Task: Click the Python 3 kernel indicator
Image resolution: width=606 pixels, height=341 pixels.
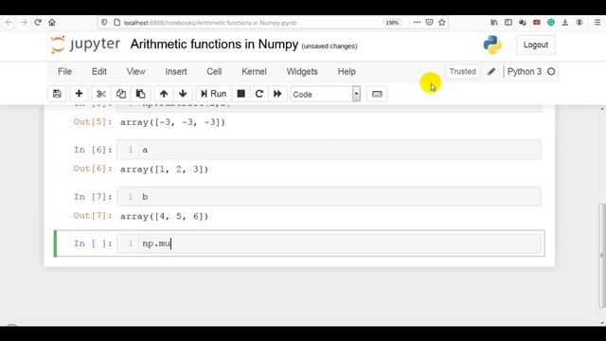Action: tap(524, 72)
